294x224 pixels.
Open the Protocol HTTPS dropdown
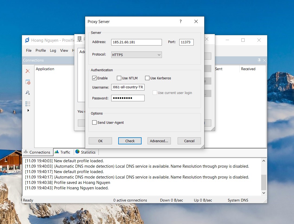(136, 55)
